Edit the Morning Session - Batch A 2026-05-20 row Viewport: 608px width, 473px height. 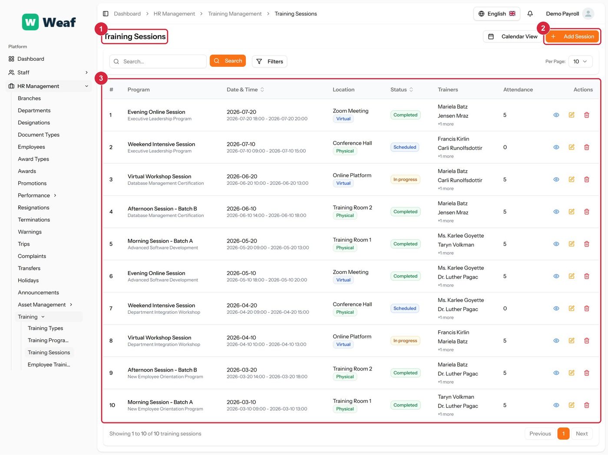coord(572,244)
